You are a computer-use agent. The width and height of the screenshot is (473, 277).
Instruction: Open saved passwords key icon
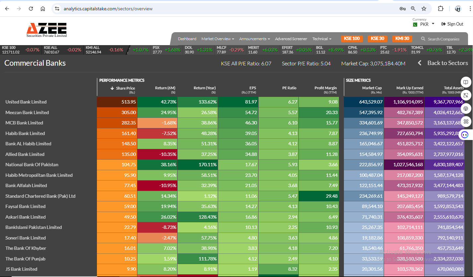402,9
